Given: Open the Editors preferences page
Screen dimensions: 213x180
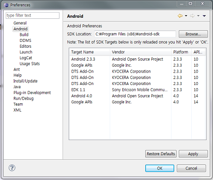Looking at the screenshot, I should click(x=25, y=46).
